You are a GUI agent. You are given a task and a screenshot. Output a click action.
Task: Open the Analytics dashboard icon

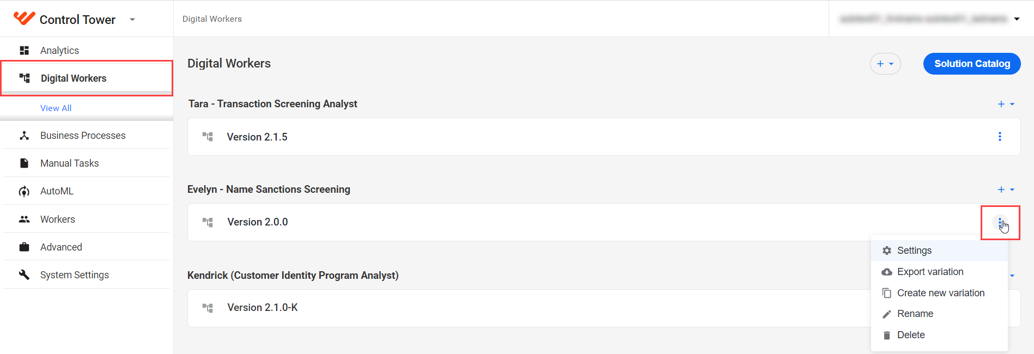click(24, 51)
